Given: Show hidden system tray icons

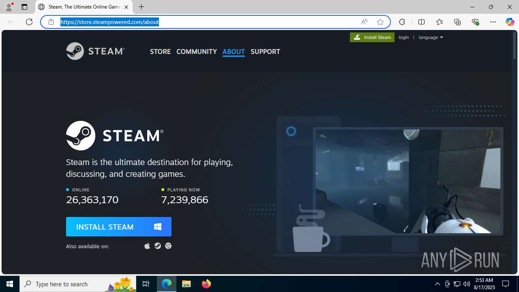Looking at the screenshot, I should [x=438, y=284].
